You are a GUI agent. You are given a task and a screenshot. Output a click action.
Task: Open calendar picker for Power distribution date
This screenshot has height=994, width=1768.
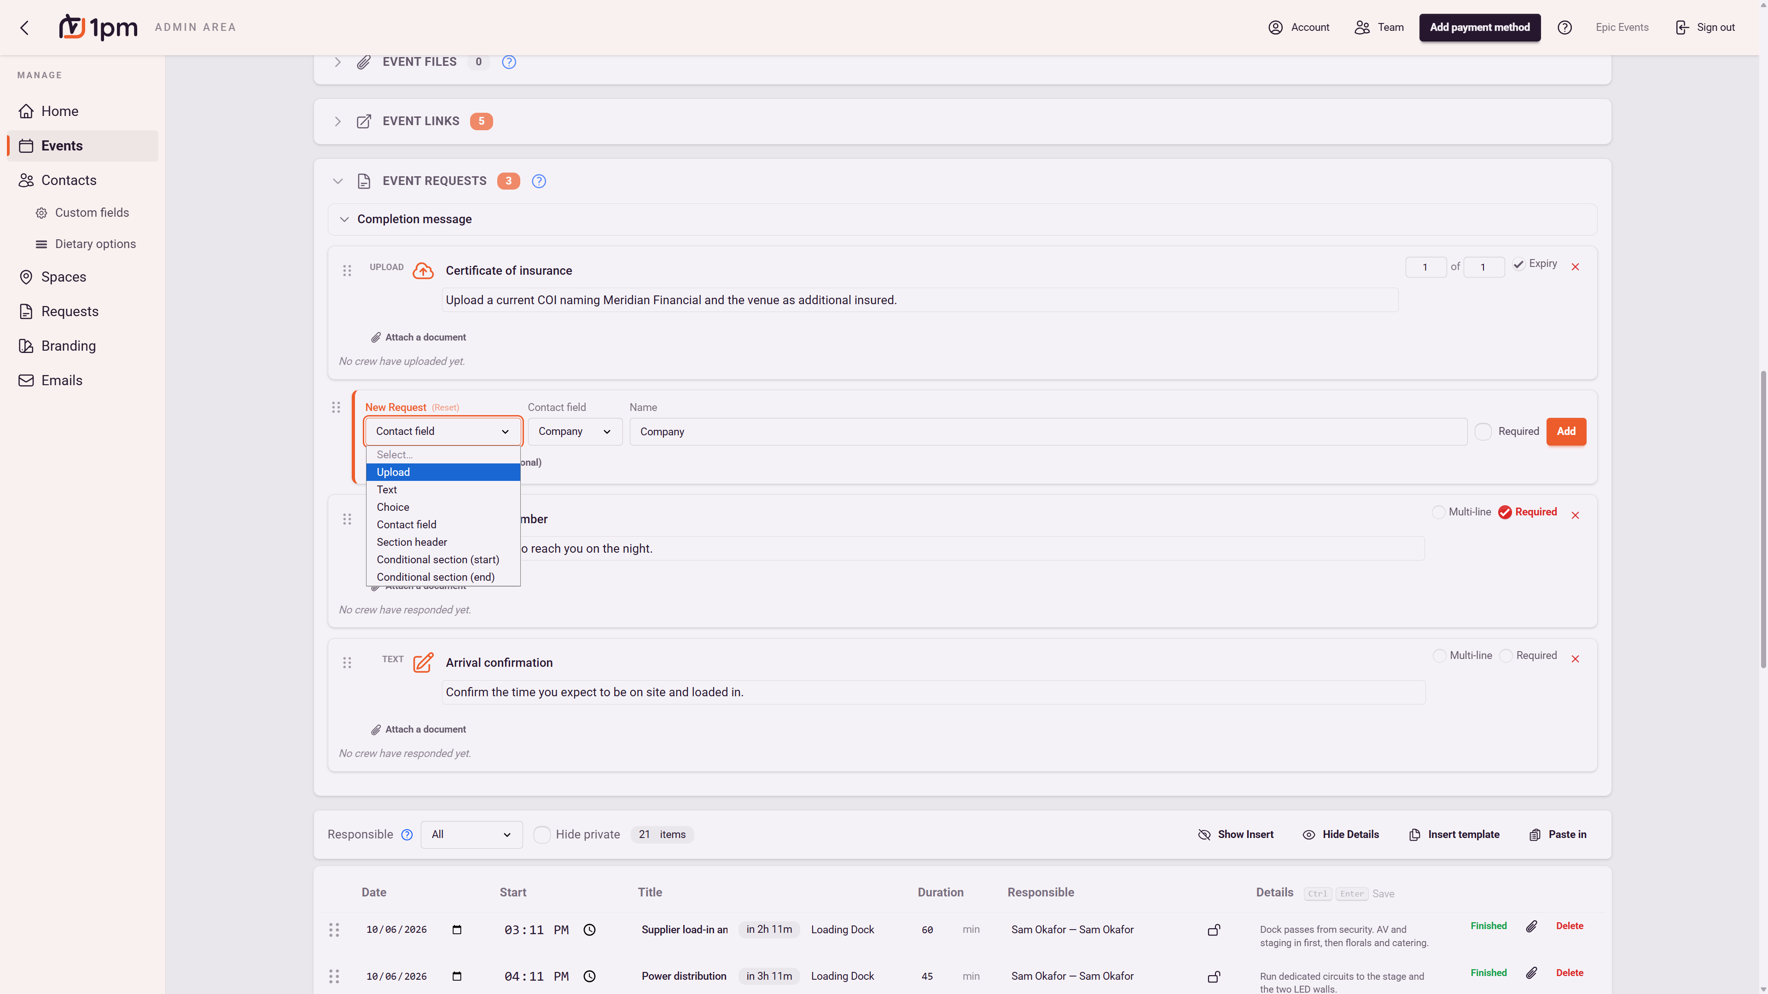pyautogui.click(x=457, y=976)
